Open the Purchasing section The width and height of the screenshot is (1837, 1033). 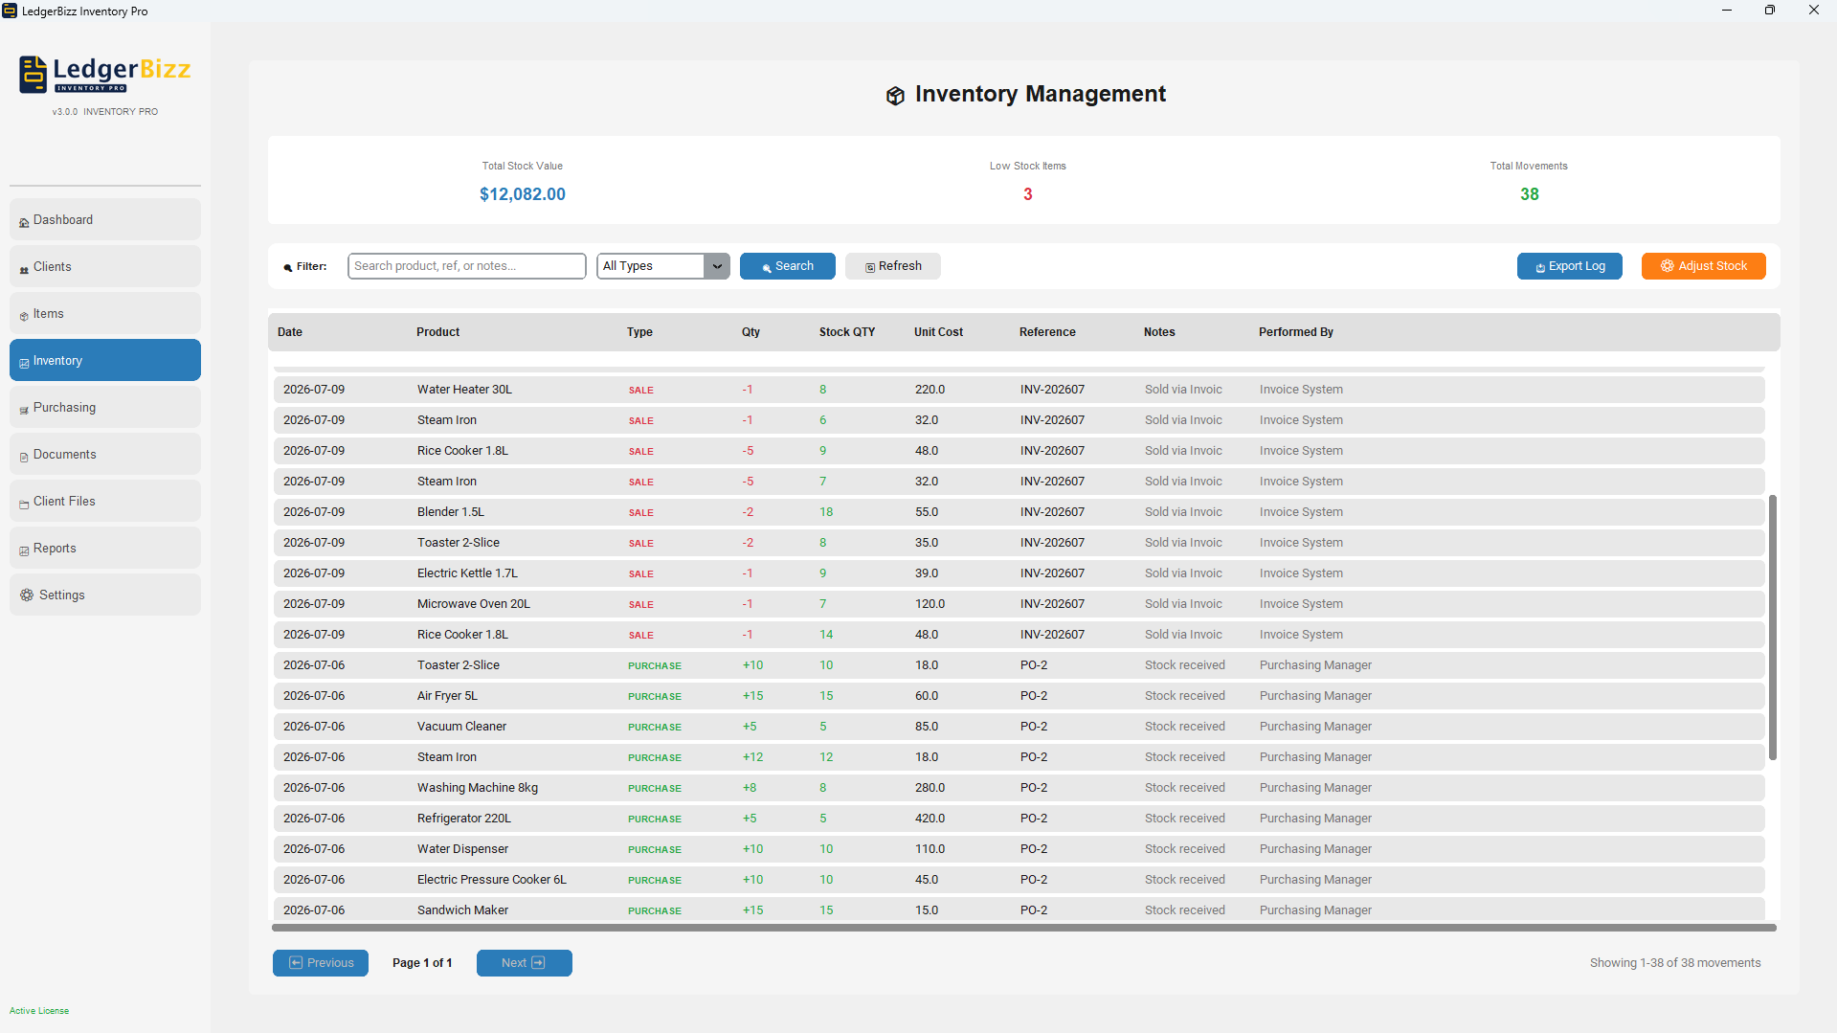click(105, 408)
